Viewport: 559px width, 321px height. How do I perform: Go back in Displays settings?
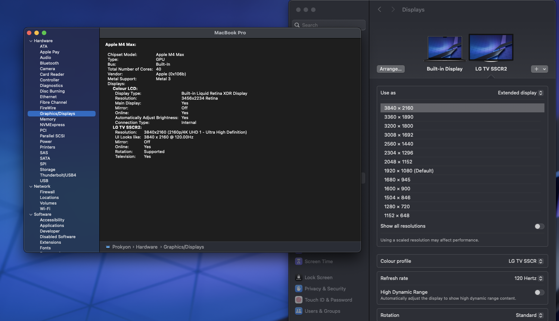click(x=379, y=9)
